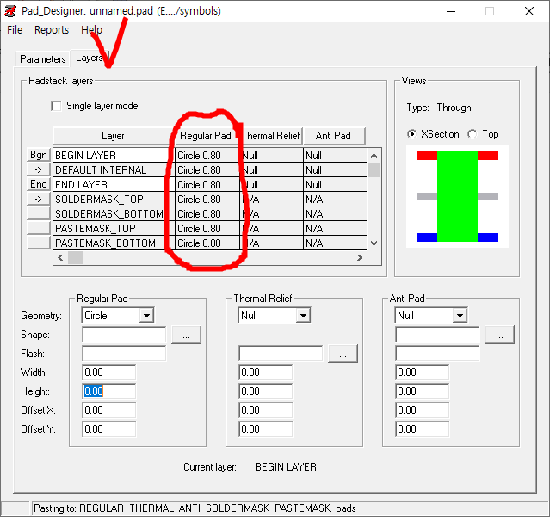
Task: Click the Regular Pad Height field
Action: [x=109, y=391]
